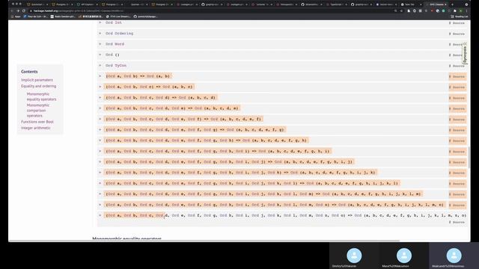Expand the Ord (a, b, c, d) instance

tap(100, 98)
